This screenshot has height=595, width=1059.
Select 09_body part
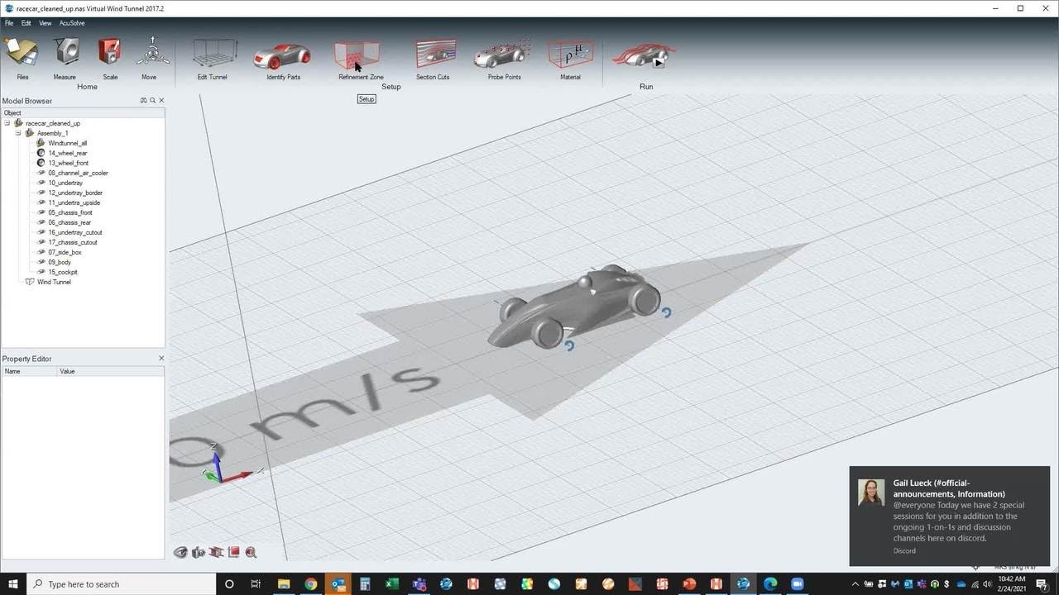60,262
